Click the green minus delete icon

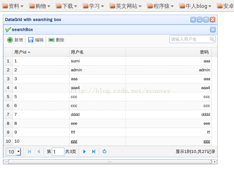(x=52, y=40)
